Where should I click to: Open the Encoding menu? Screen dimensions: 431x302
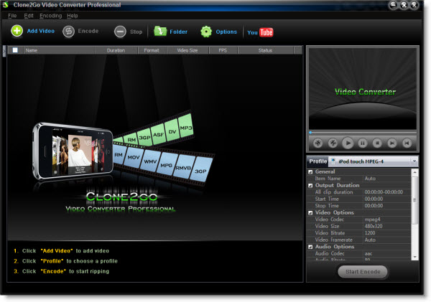tap(50, 16)
